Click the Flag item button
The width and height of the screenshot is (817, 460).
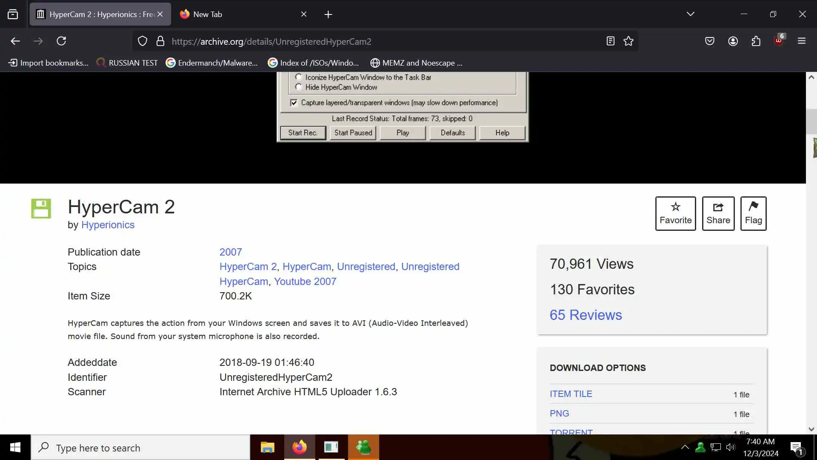(x=753, y=213)
